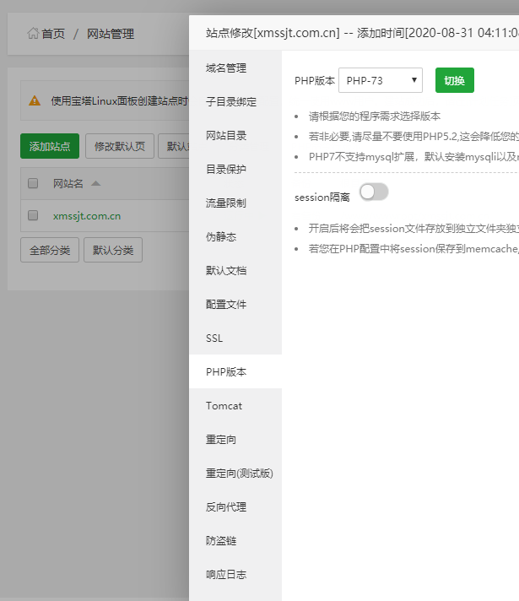Image resolution: width=519 pixels, height=601 pixels.
Task: Check the select-all checkbox in table header
Action: pos(33,183)
